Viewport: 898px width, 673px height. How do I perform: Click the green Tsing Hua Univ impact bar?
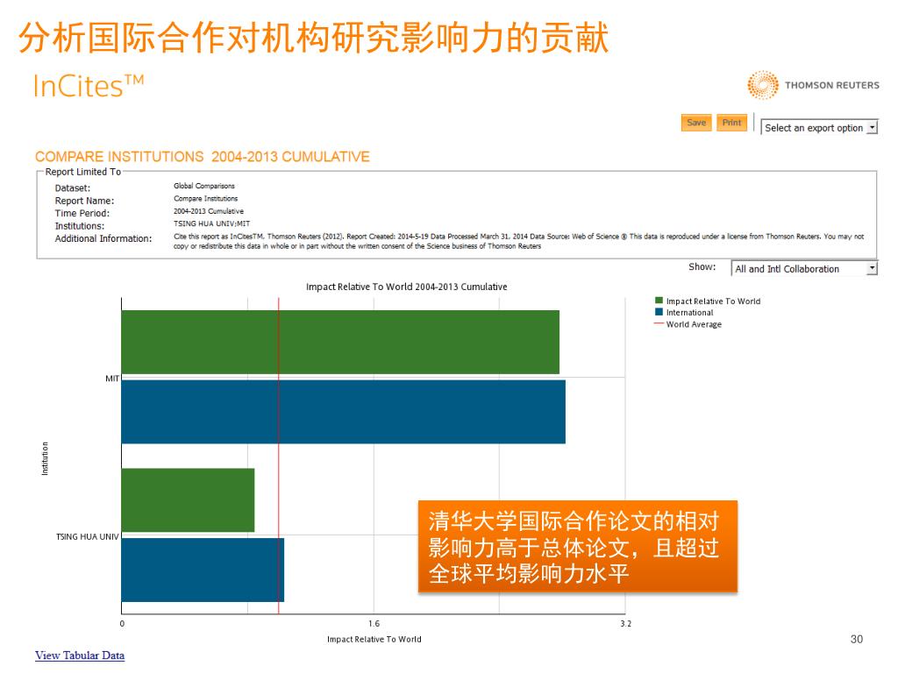coord(188,500)
